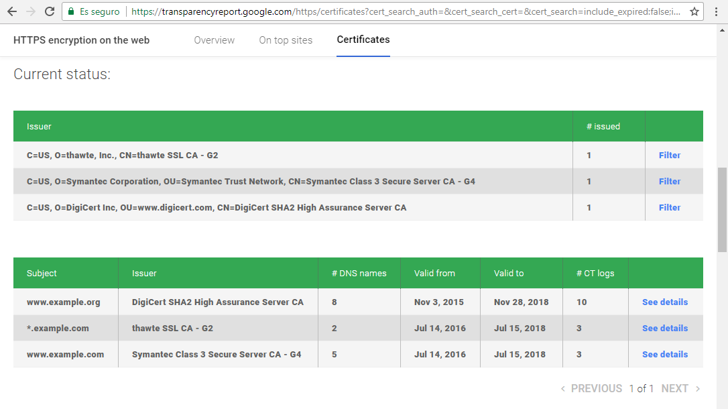Switch to the Overview tab

click(214, 40)
